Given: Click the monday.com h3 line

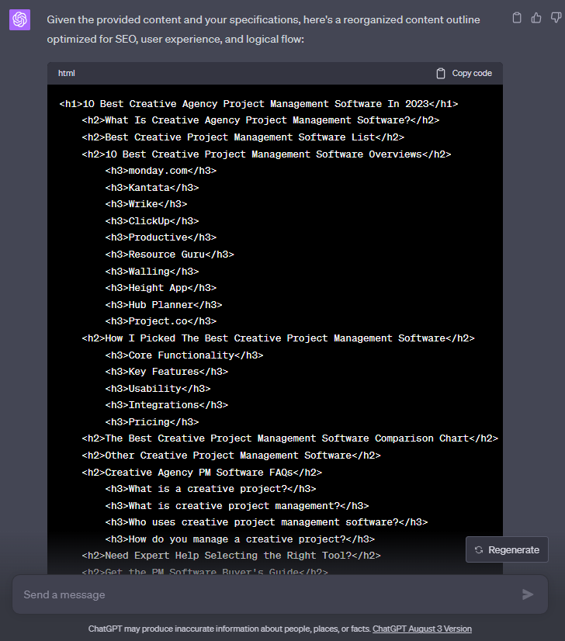Looking at the screenshot, I should tap(161, 171).
